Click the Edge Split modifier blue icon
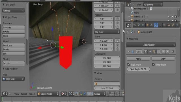181x102 pixels. coord(133,52)
